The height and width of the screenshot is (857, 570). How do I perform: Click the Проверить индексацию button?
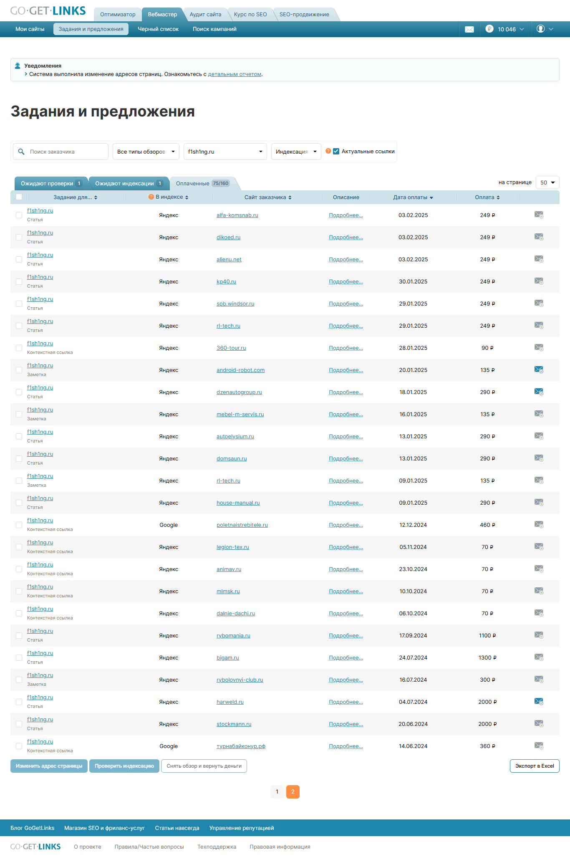124,766
